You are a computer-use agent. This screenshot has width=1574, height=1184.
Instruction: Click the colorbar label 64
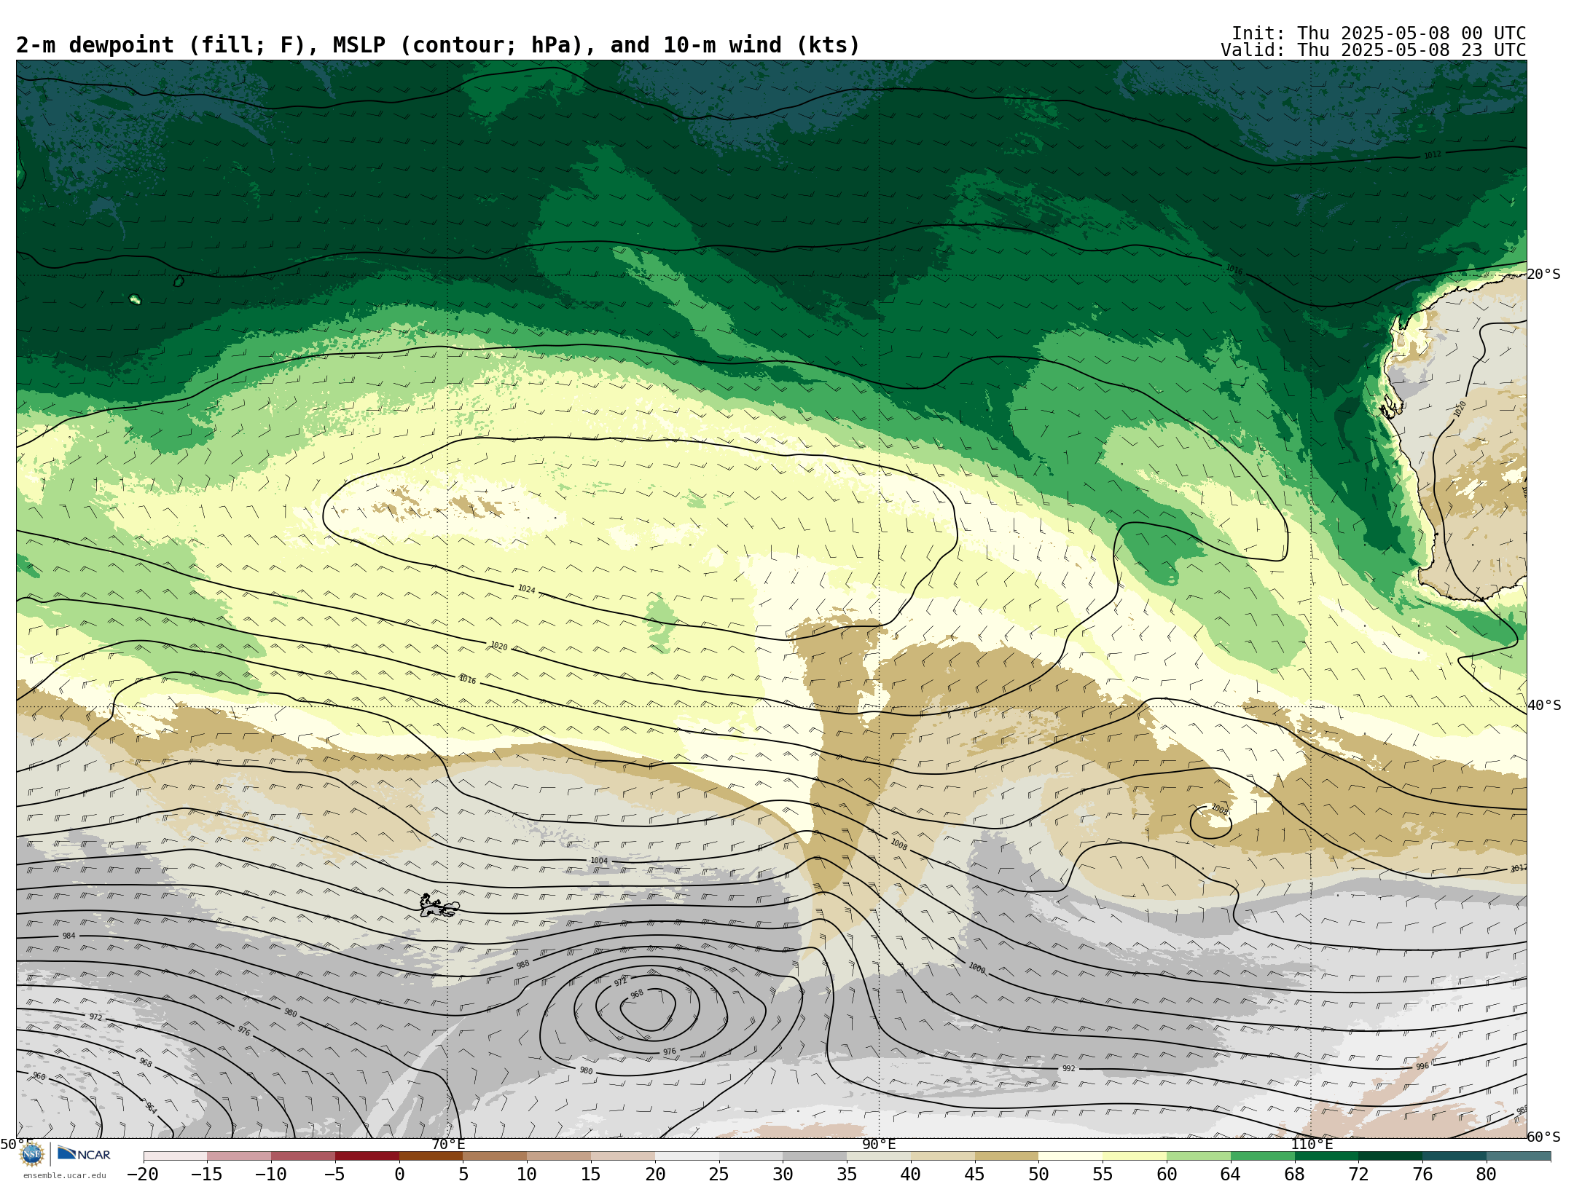pyautogui.click(x=1230, y=1174)
